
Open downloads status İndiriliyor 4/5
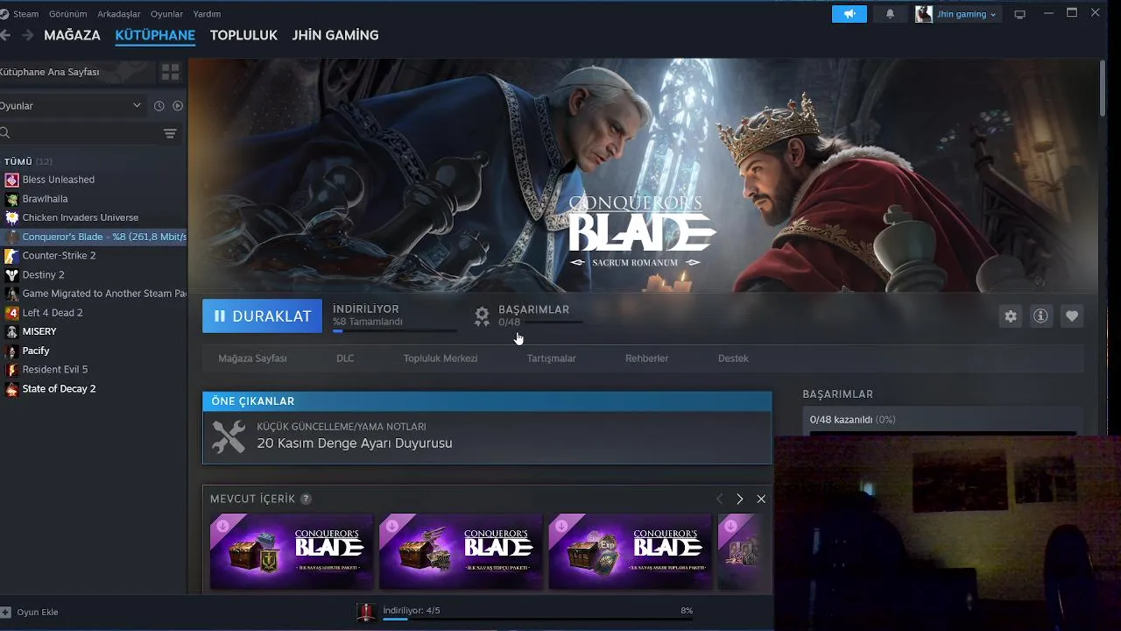point(412,611)
